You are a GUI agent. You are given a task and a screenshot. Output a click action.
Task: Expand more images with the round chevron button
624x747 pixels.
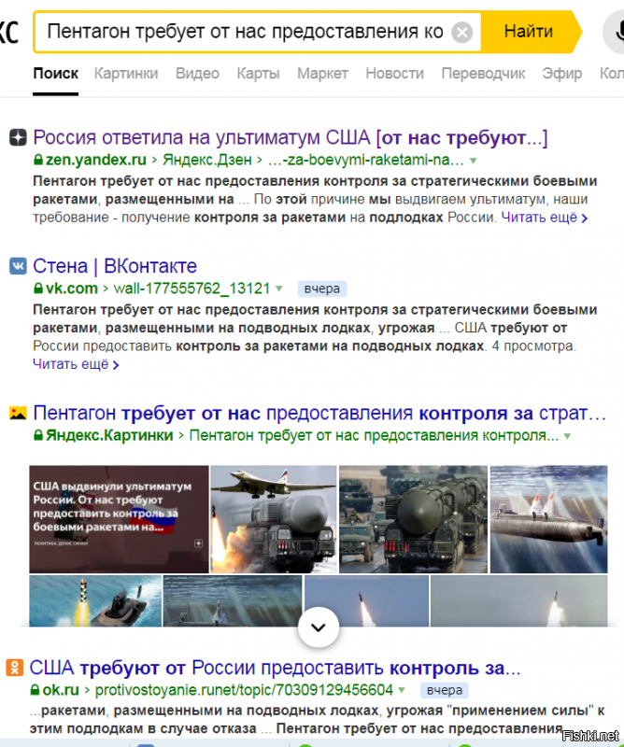[x=319, y=627]
